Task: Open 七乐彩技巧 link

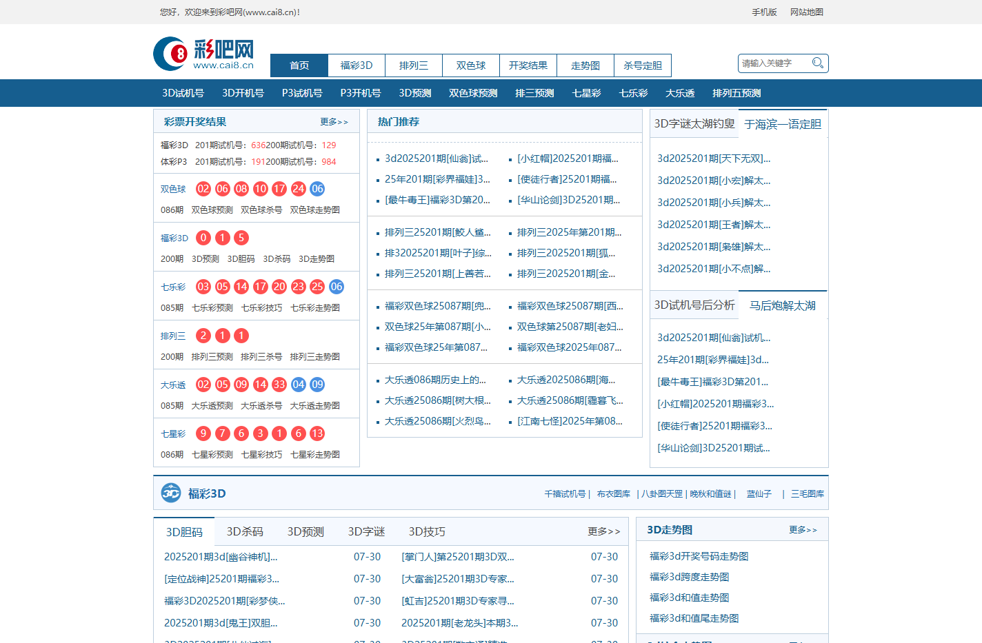Action: (x=261, y=307)
